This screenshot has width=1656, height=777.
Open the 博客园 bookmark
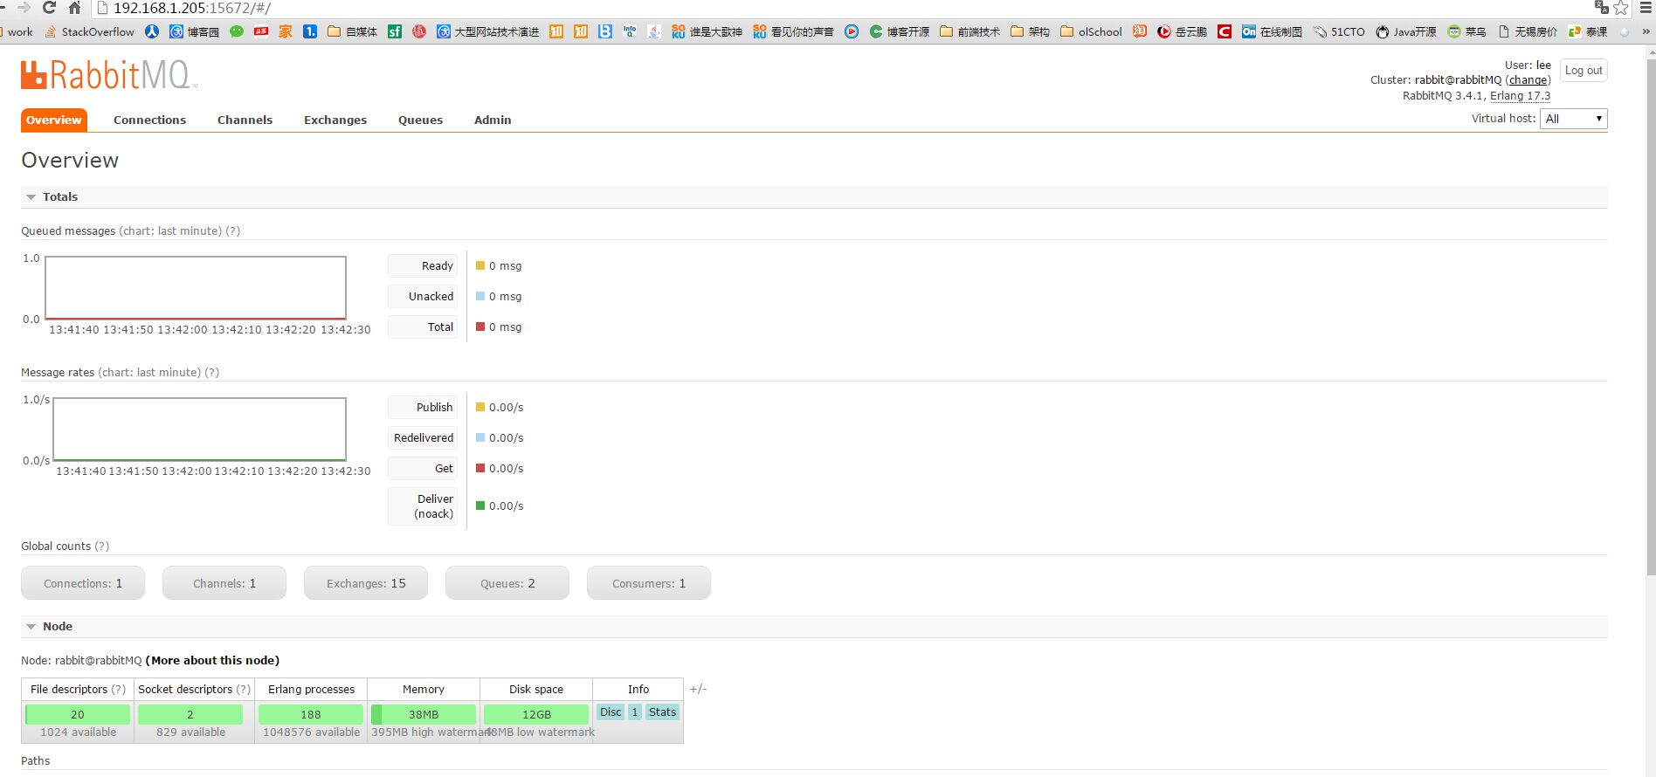point(194,31)
